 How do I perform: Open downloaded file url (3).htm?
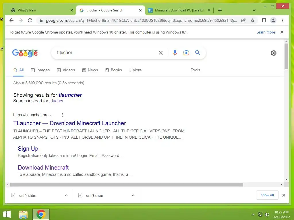click(94, 195)
